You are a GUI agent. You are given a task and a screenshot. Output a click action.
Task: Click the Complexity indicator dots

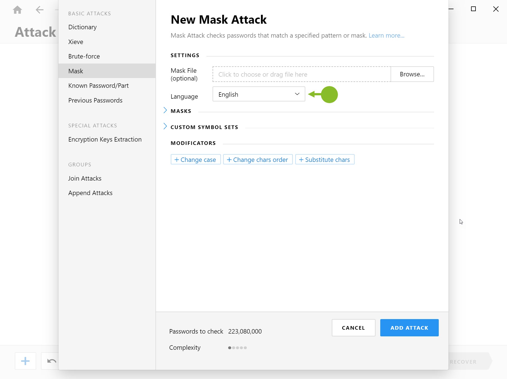tap(237, 348)
